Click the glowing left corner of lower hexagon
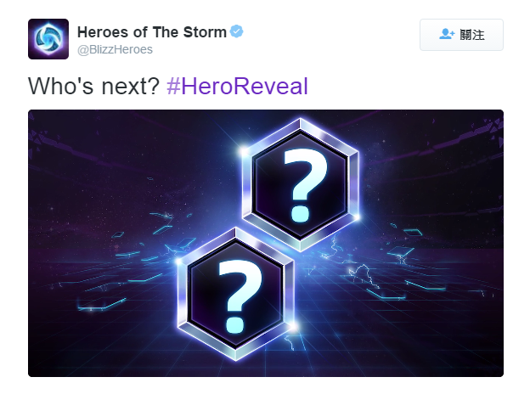Viewport: 530px width, 394px height. [x=179, y=262]
